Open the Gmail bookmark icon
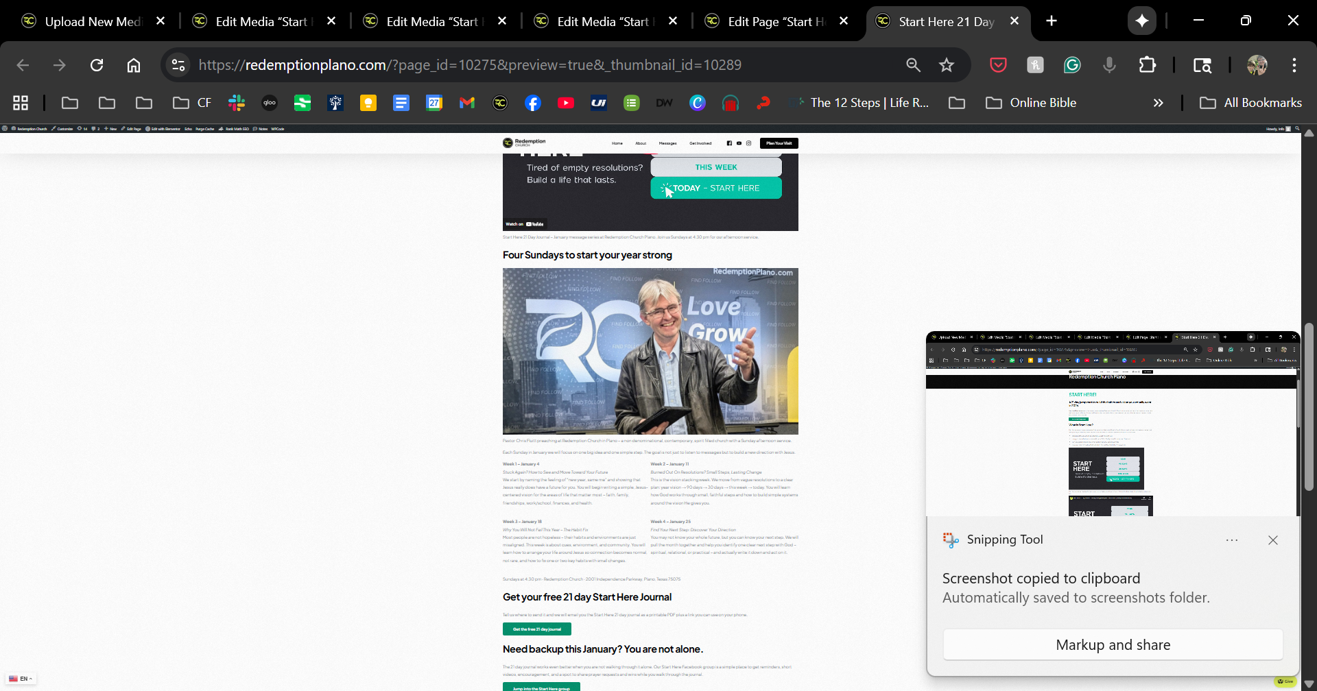Image resolution: width=1317 pixels, height=691 pixels. (x=467, y=103)
